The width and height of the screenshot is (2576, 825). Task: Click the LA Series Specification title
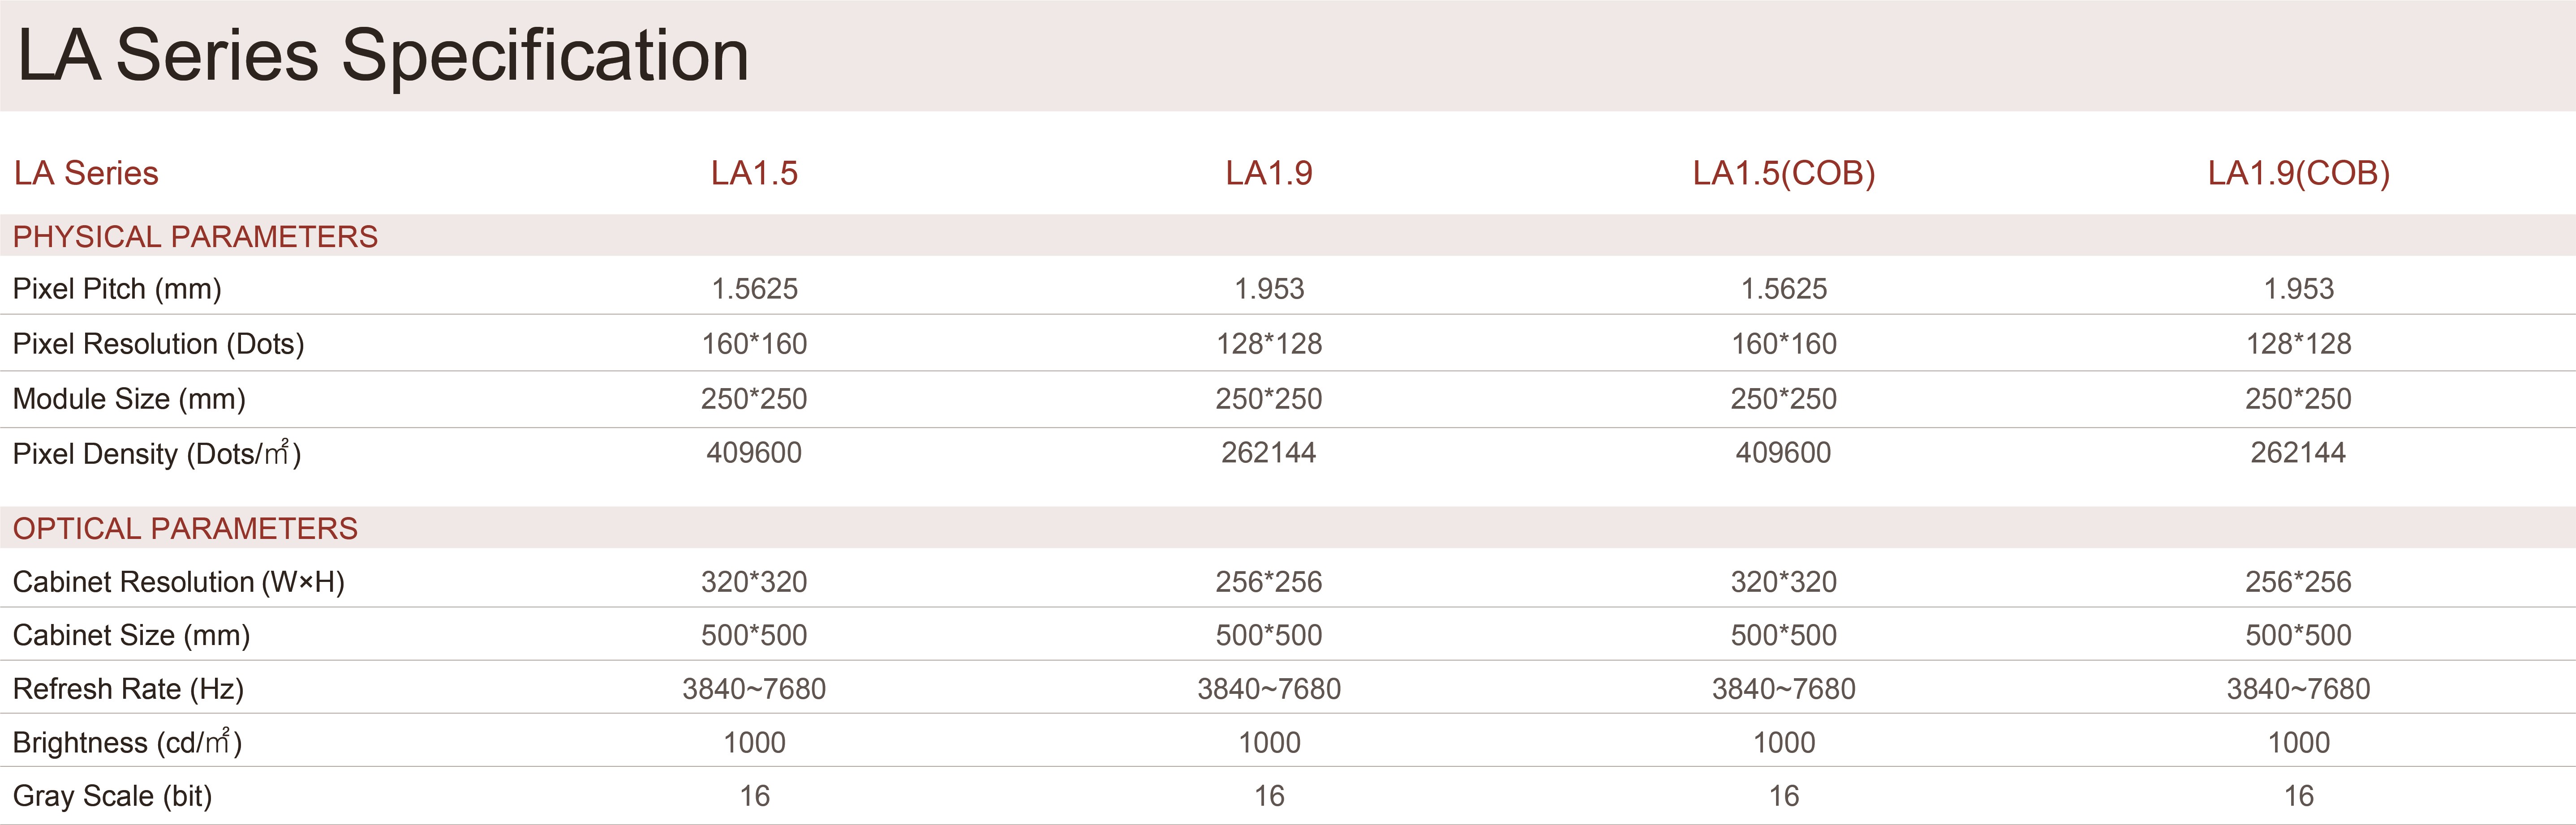tap(383, 56)
